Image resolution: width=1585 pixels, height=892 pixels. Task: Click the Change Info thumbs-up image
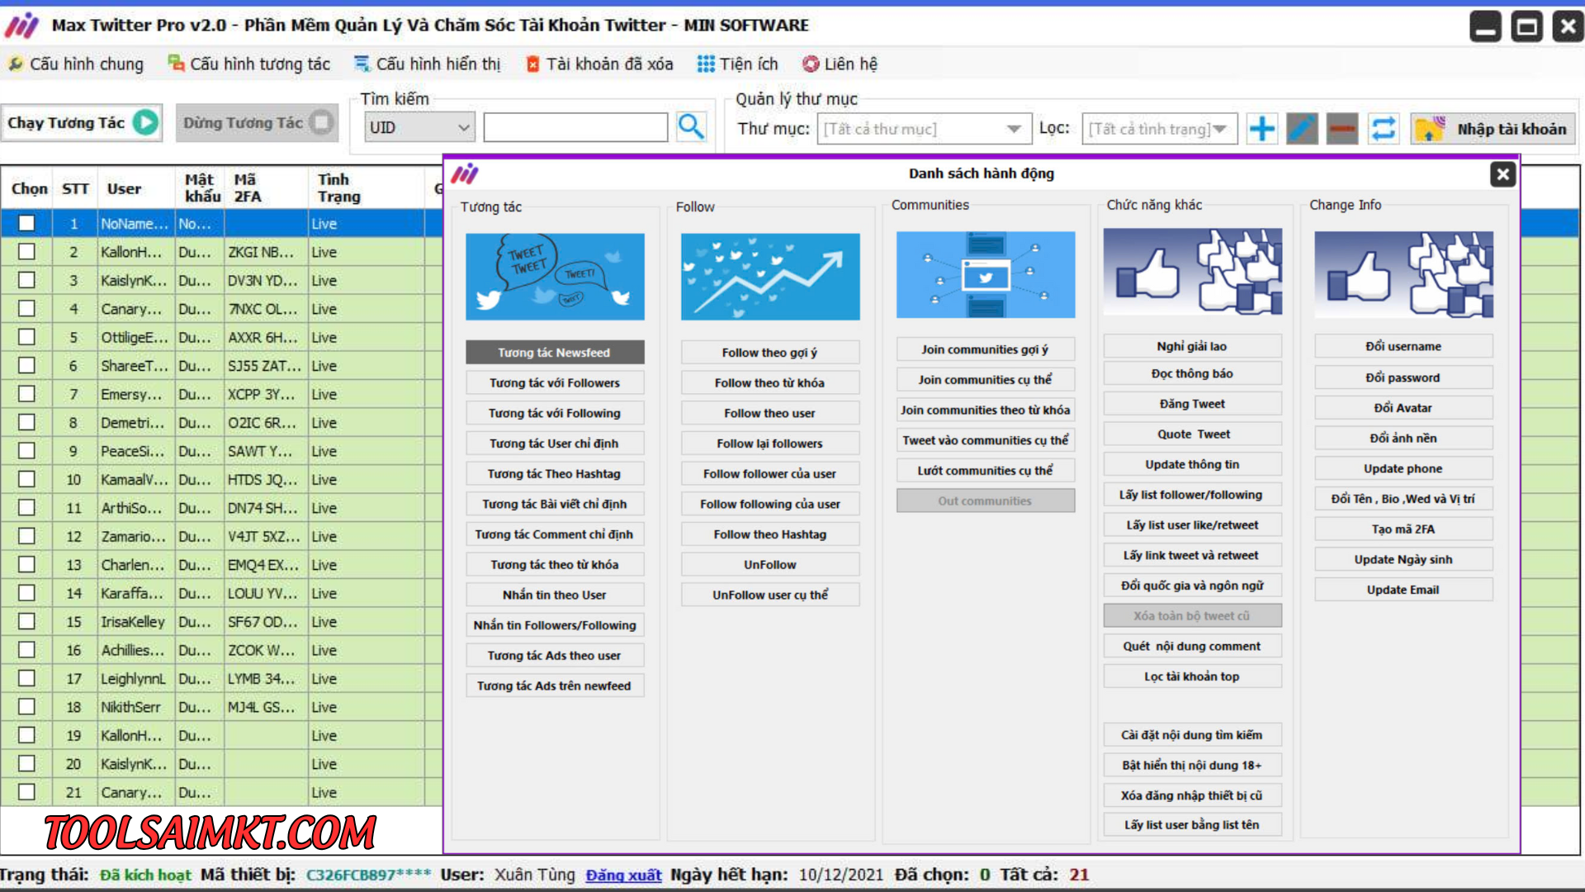[1403, 274]
